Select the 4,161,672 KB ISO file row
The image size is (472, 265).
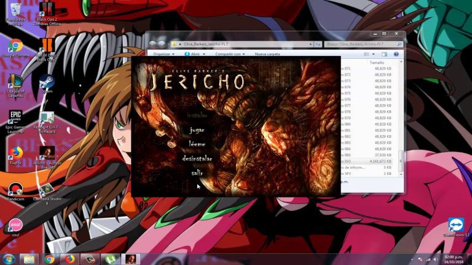coord(366,161)
